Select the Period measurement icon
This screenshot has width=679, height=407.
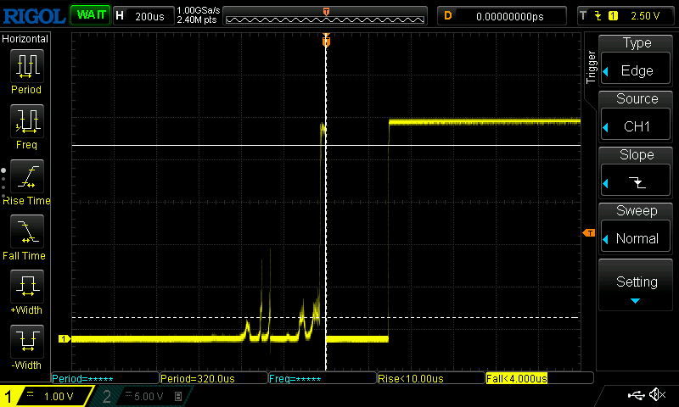25,66
